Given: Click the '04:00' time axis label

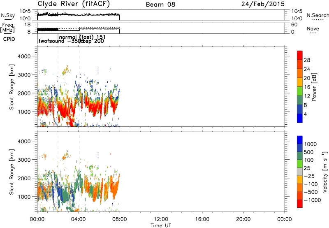Looking at the screenshot, I should (79, 219).
